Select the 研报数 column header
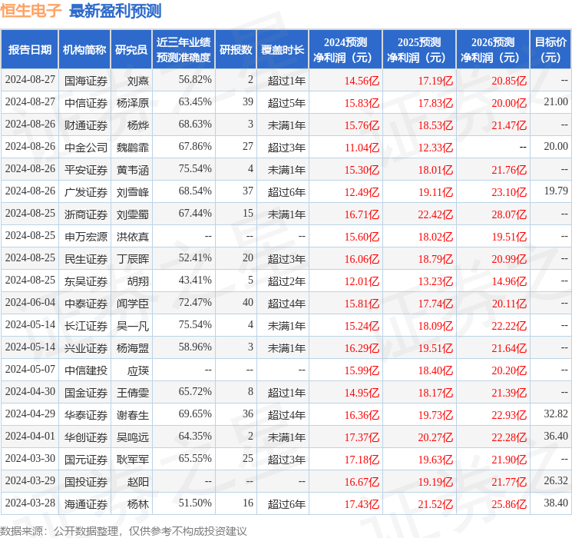The image size is (572, 538). tap(236, 49)
